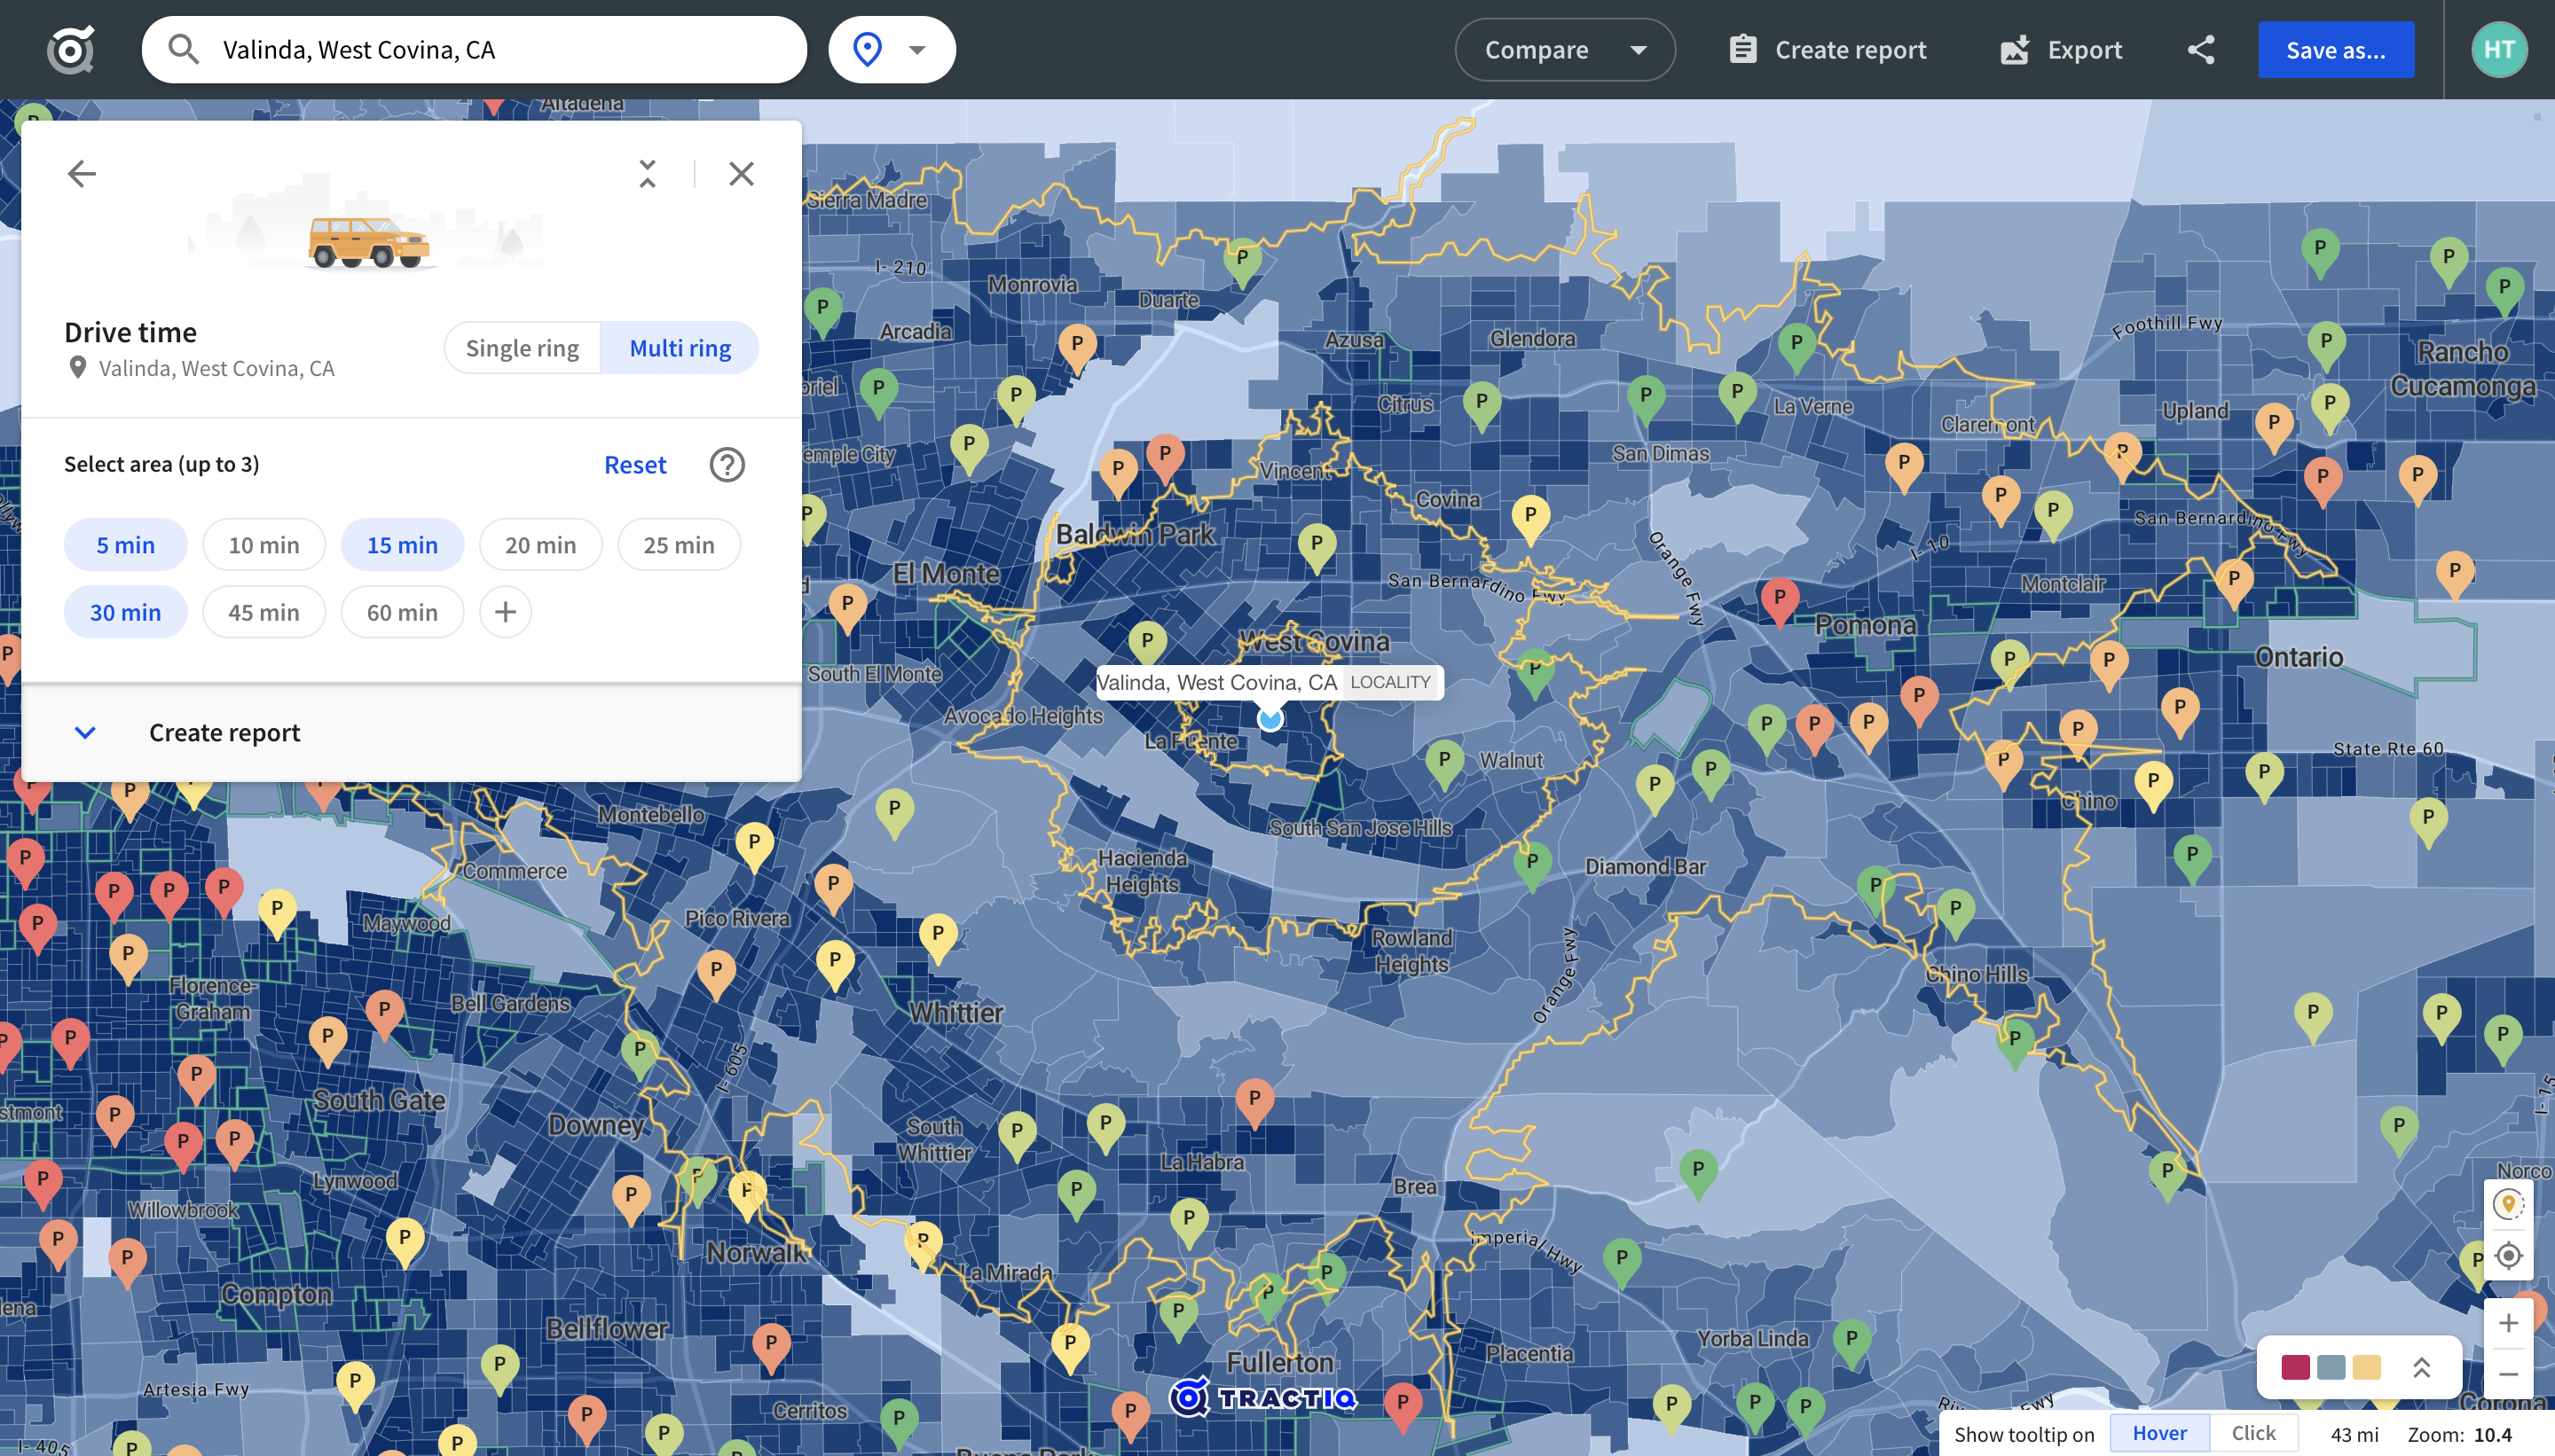The image size is (2555, 1456).
Task: Click the orange P marker near Pico Rivera
Action: coord(832,888)
